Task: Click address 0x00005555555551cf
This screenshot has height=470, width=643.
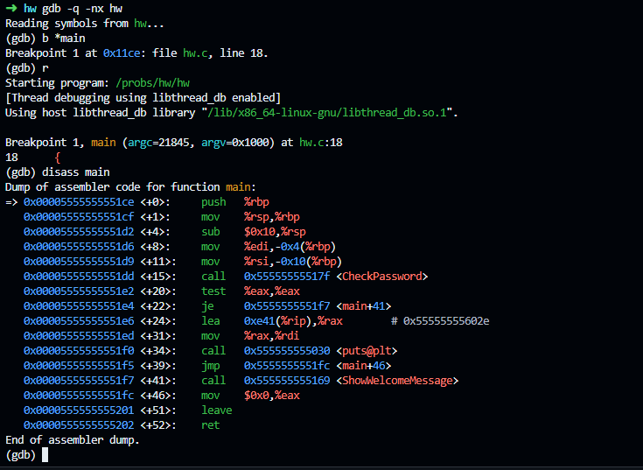Action: [x=79, y=216]
